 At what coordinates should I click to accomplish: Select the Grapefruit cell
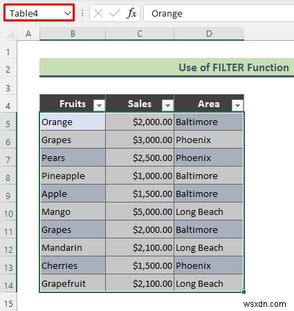pyautogui.click(x=73, y=283)
